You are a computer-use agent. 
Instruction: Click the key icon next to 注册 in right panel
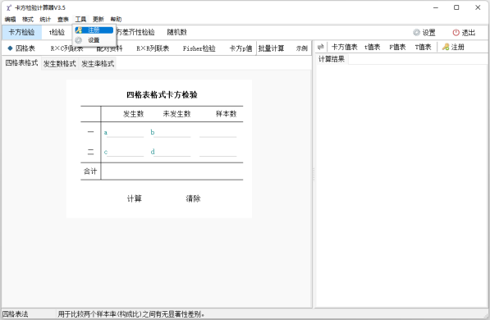tap(446, 47)
